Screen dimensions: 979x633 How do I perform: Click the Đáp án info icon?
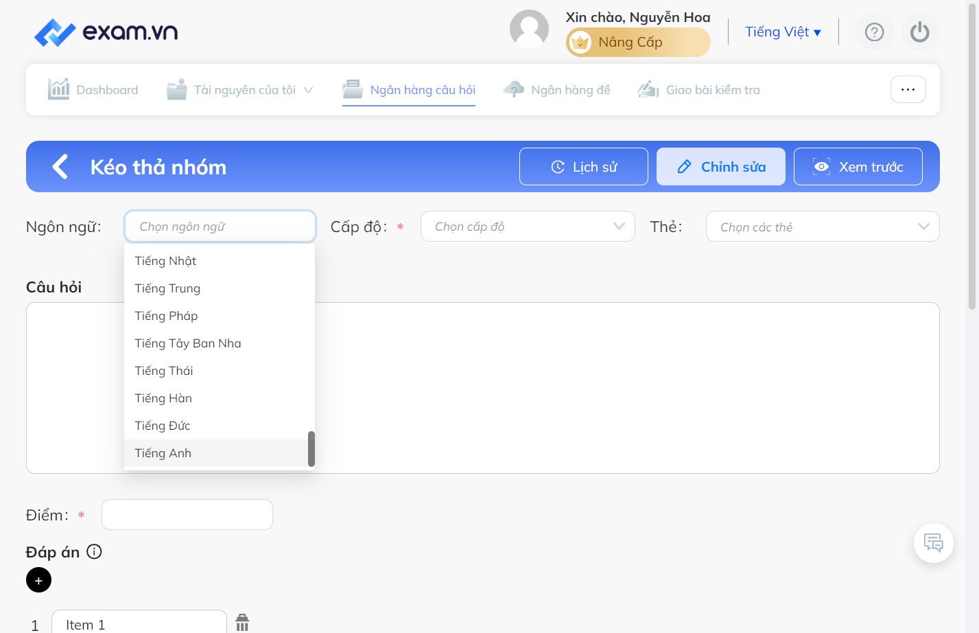coord(95,551)
